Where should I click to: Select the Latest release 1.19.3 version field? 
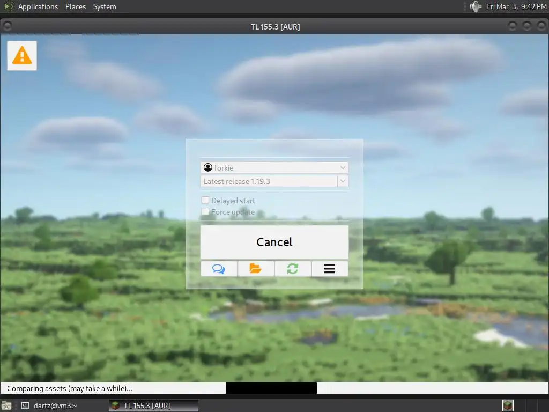point(269,181)
